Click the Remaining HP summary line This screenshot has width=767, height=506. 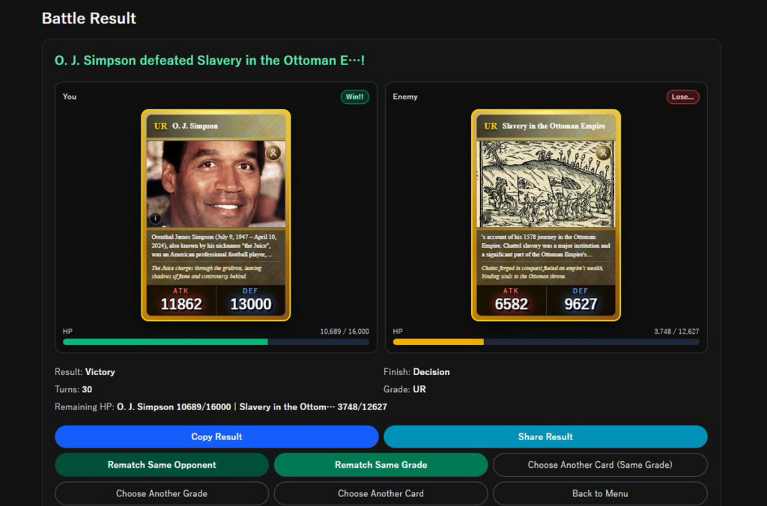tap(221, 406)
